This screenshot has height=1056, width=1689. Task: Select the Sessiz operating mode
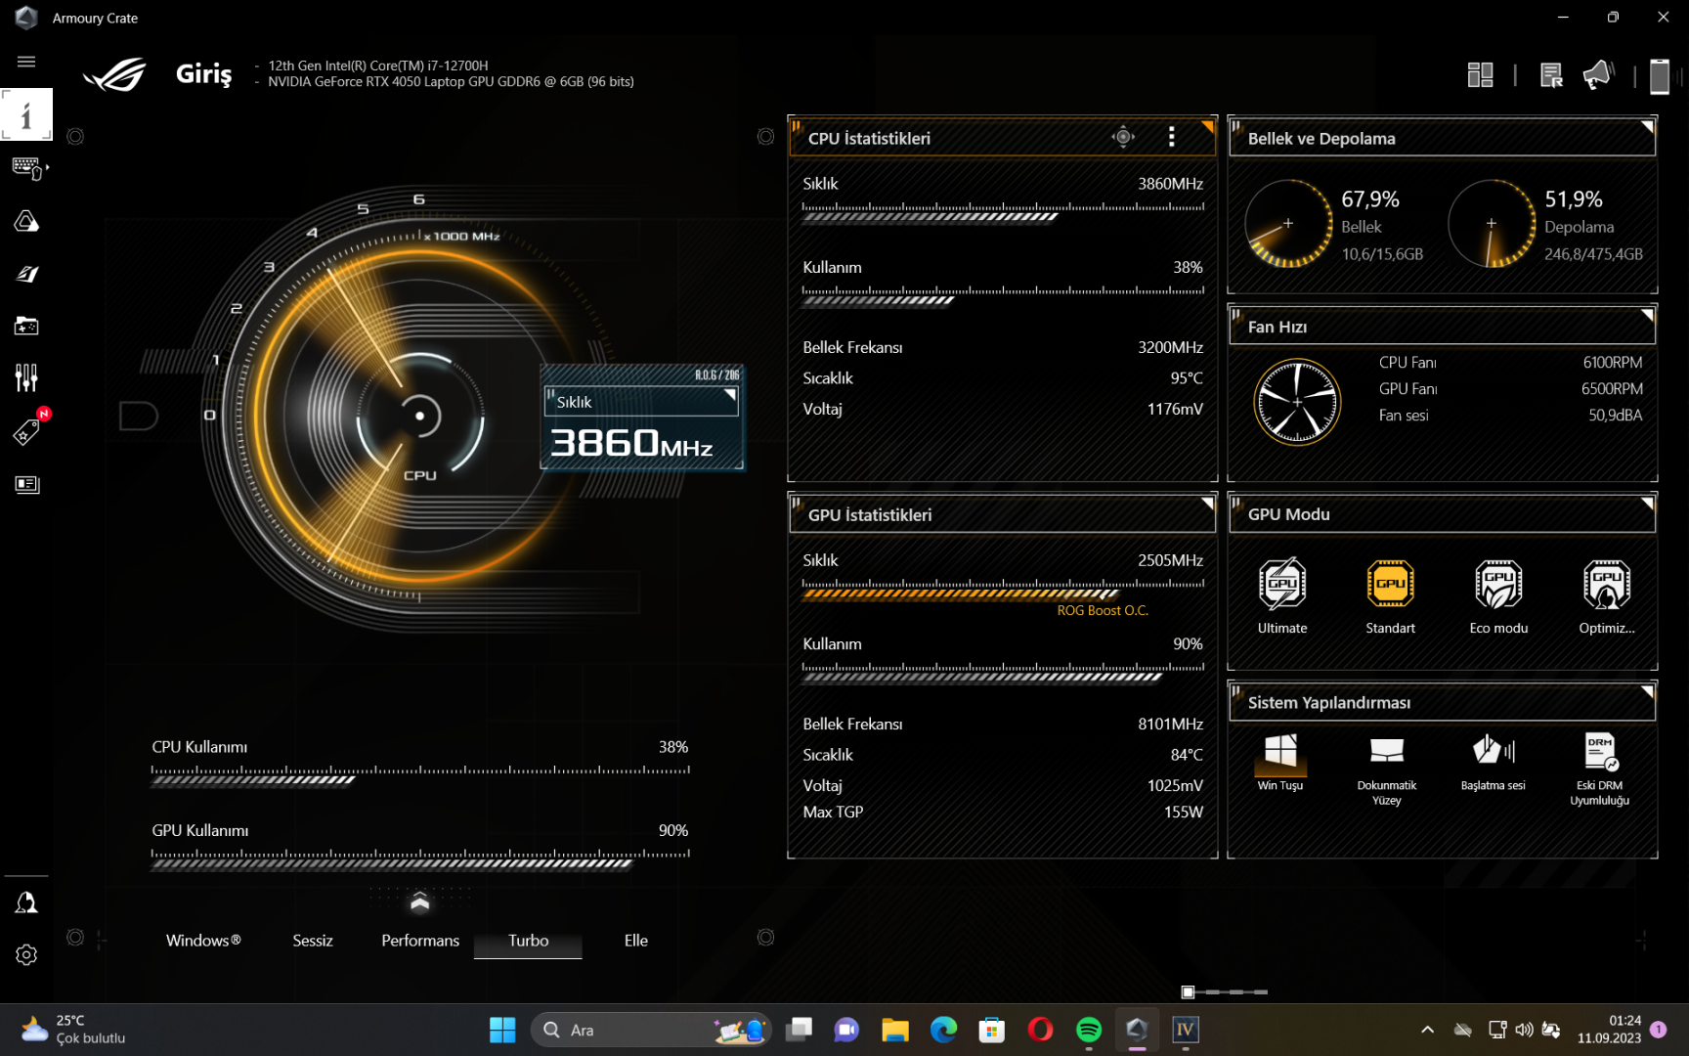pyautogui.click(x=313, y=941)
